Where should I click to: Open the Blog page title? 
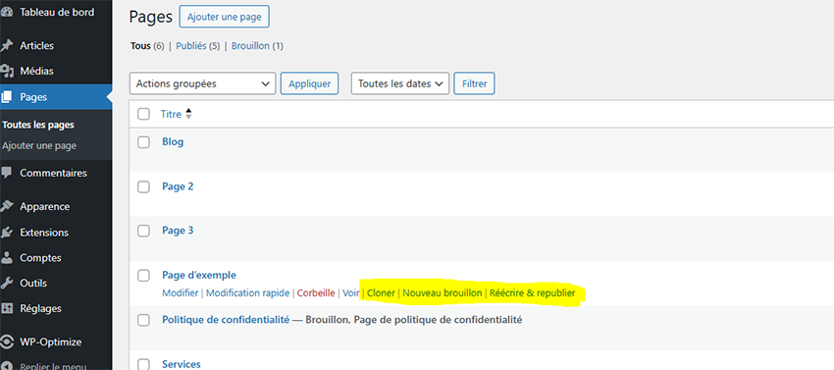173,142
